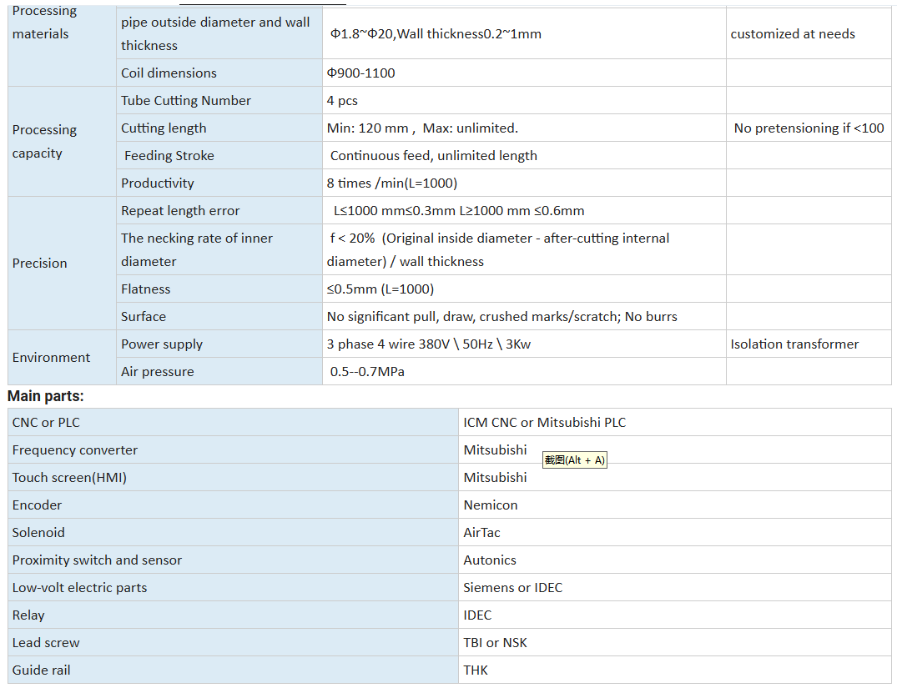Click the 'Φ900-1100' value
Image resolution: width=897 pixels, height=688 pixels.
(361, 73)
